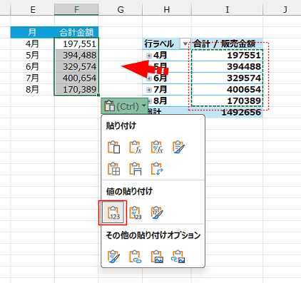301x283 pixels.
Task: Select cell with 197,551
Action: coord(76,43)
